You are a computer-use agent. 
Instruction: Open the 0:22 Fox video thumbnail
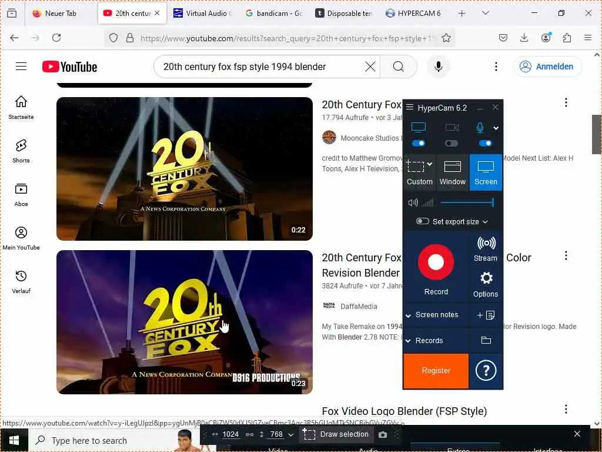(x=184, y=169)
